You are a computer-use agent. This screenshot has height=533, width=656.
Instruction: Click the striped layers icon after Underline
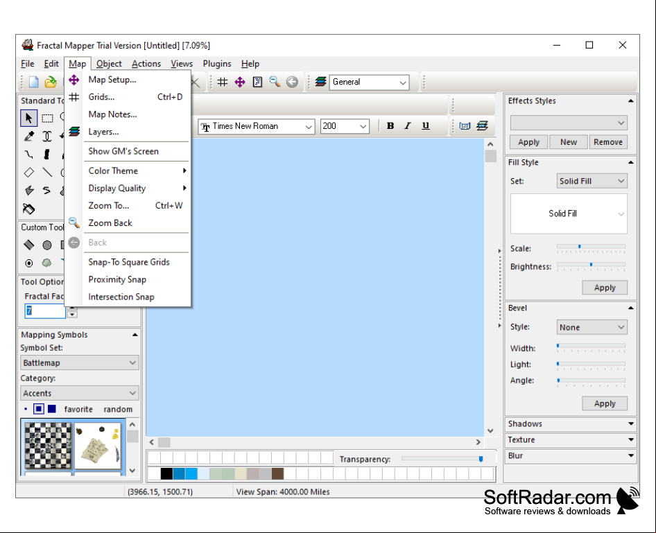point(482,126)
